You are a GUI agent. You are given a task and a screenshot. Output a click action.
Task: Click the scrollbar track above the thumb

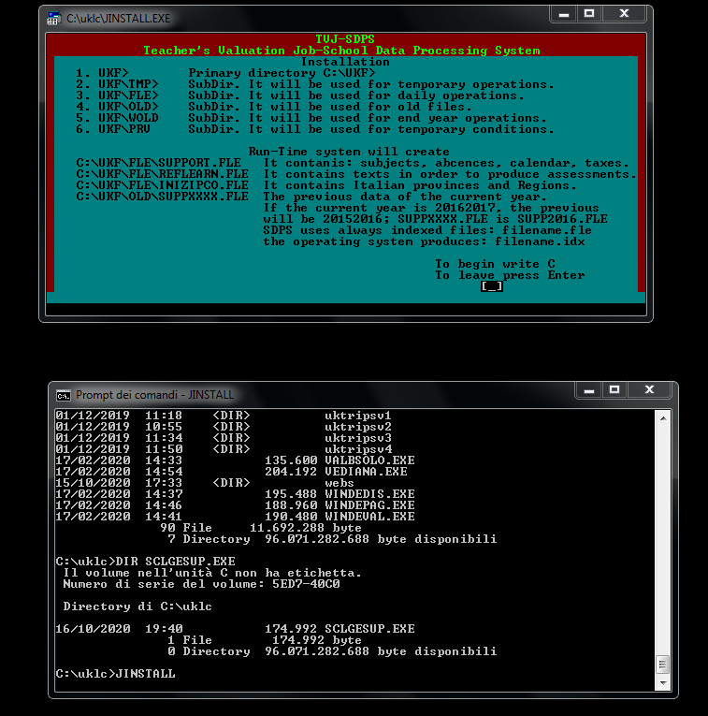[x=663, y=541]
